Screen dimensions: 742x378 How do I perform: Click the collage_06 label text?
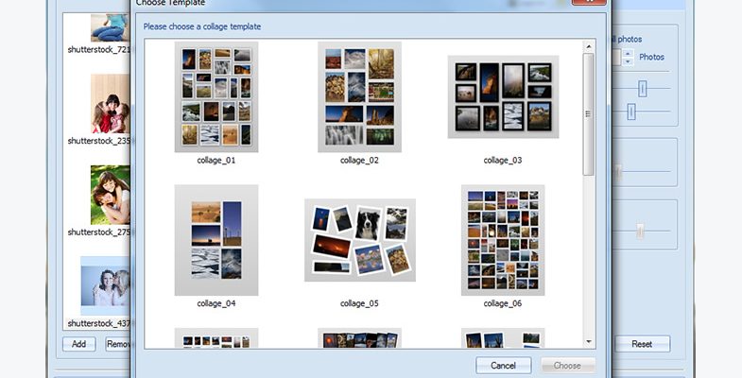pyautogui.click(x=503, y=303)
